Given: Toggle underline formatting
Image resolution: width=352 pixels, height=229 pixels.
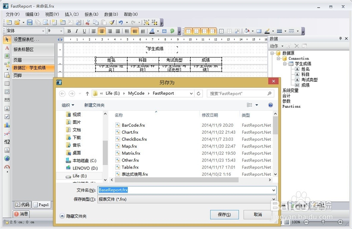Looking at the screenshot, I should [x=84, y=31].
